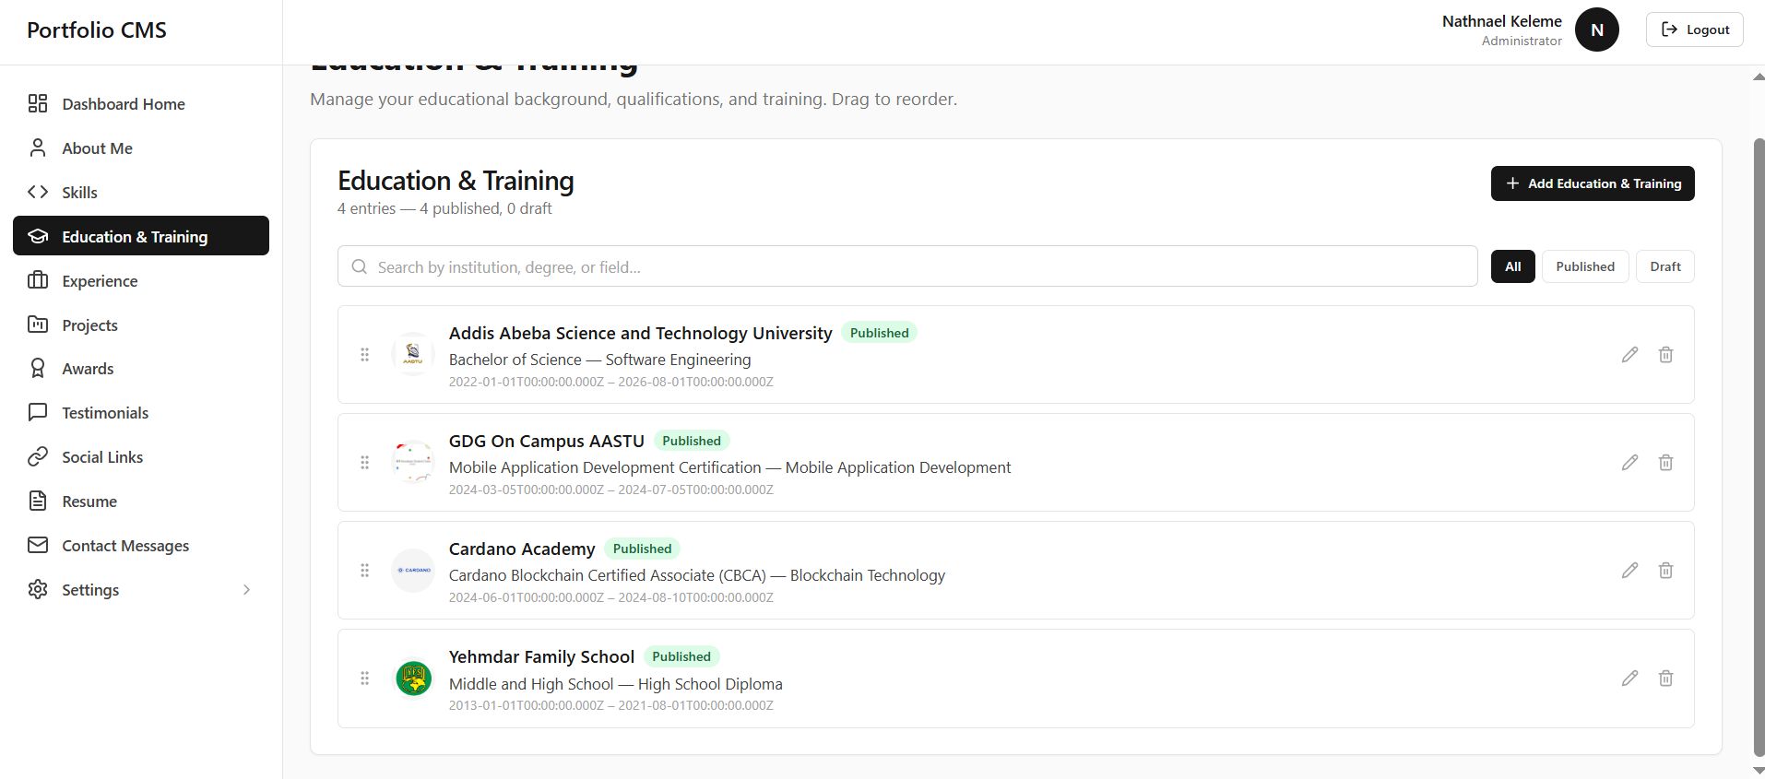Go to About Me section
The image size is (1765, 779).
(x=141, y=148)
